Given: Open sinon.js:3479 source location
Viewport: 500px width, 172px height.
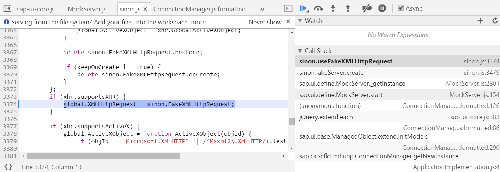Looking at the screenshot, I should click(x=482, y=73).
